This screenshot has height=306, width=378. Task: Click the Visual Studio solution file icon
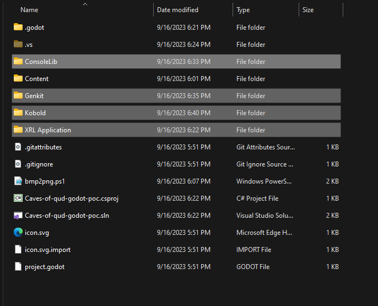coord(18,215)
